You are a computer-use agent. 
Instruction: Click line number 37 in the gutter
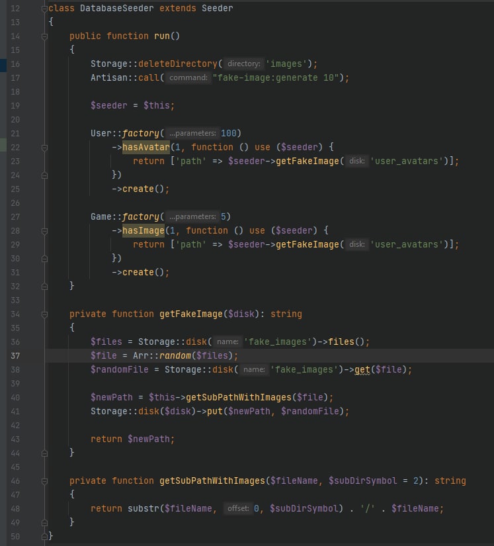tap(15, 355)
